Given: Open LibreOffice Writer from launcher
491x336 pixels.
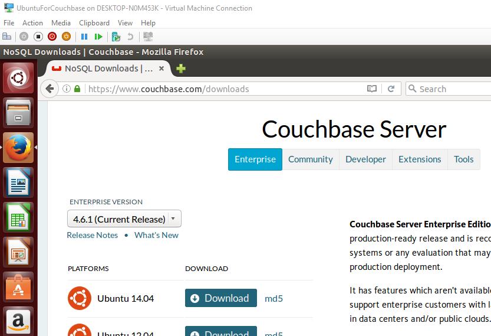Looking at the screenshot, I should coord(18,182).
